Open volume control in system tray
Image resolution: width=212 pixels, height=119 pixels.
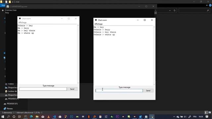(185, 117)
